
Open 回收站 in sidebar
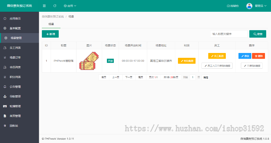(20, 126)
